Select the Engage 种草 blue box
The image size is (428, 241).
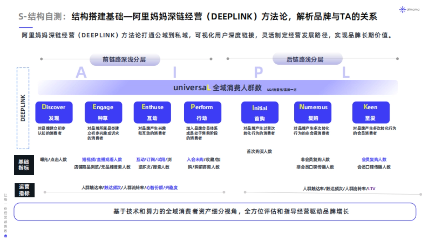(103, 112)
